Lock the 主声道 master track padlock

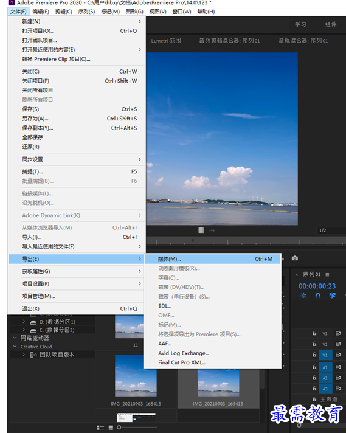pyautogui.click(x=314, y=399)
